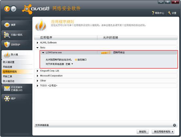This screenshot has width=181, height=137.
Task: Expand the TODO: <公司名> group
Action: 37,86
